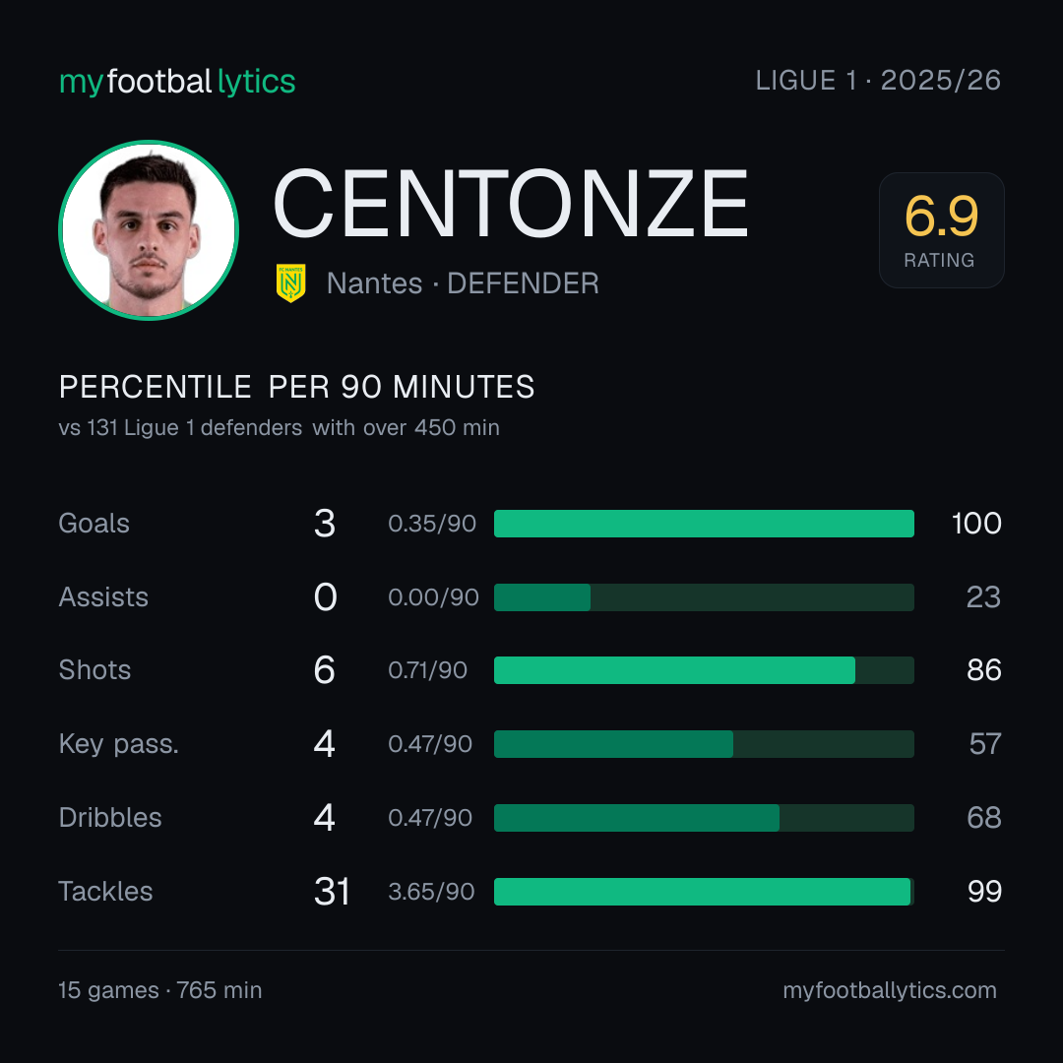Image resolution: width=1063 pixels, height=1063 pixels.
Task: Click the PERCENTILE PER 90 MINUTES heading
Action: (297, 387)
